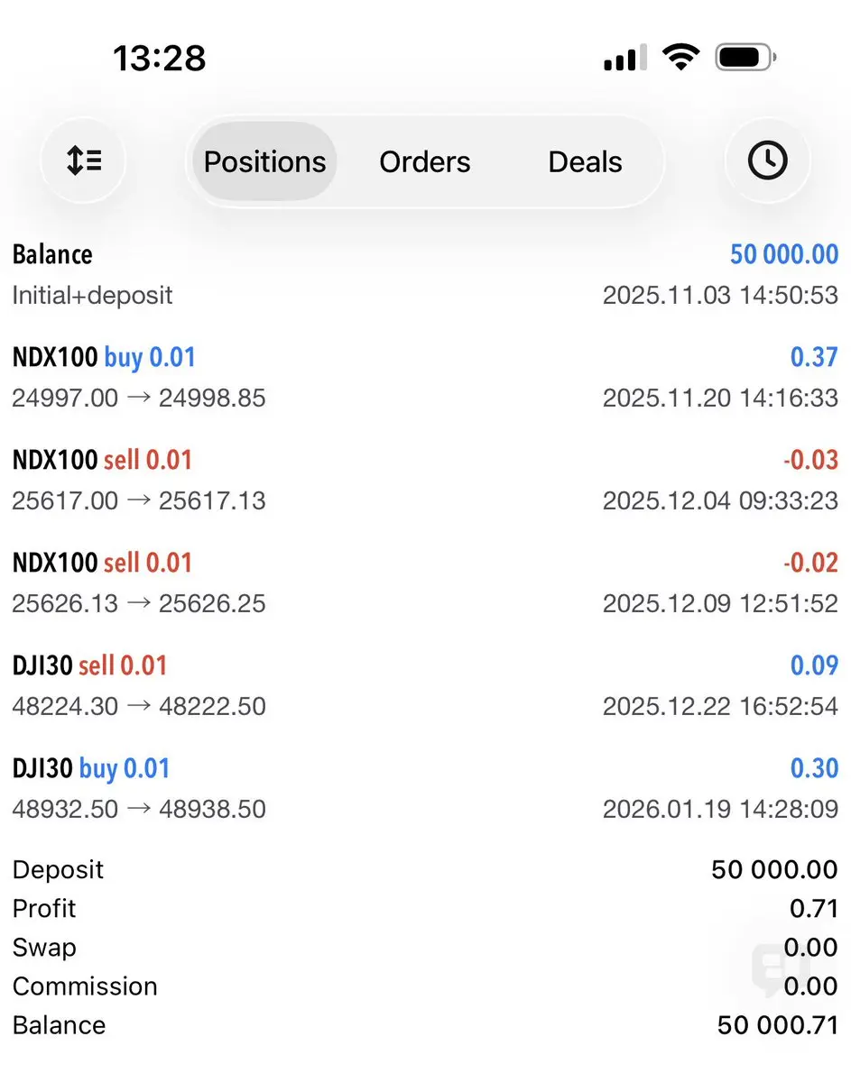Select the Positions tab
The image size is (851, 1082).
[x=264, y=162]
